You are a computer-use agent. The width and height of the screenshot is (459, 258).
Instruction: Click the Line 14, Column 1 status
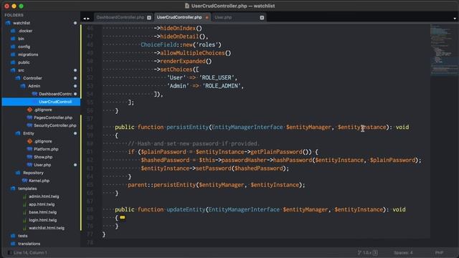tap(30, 253)
